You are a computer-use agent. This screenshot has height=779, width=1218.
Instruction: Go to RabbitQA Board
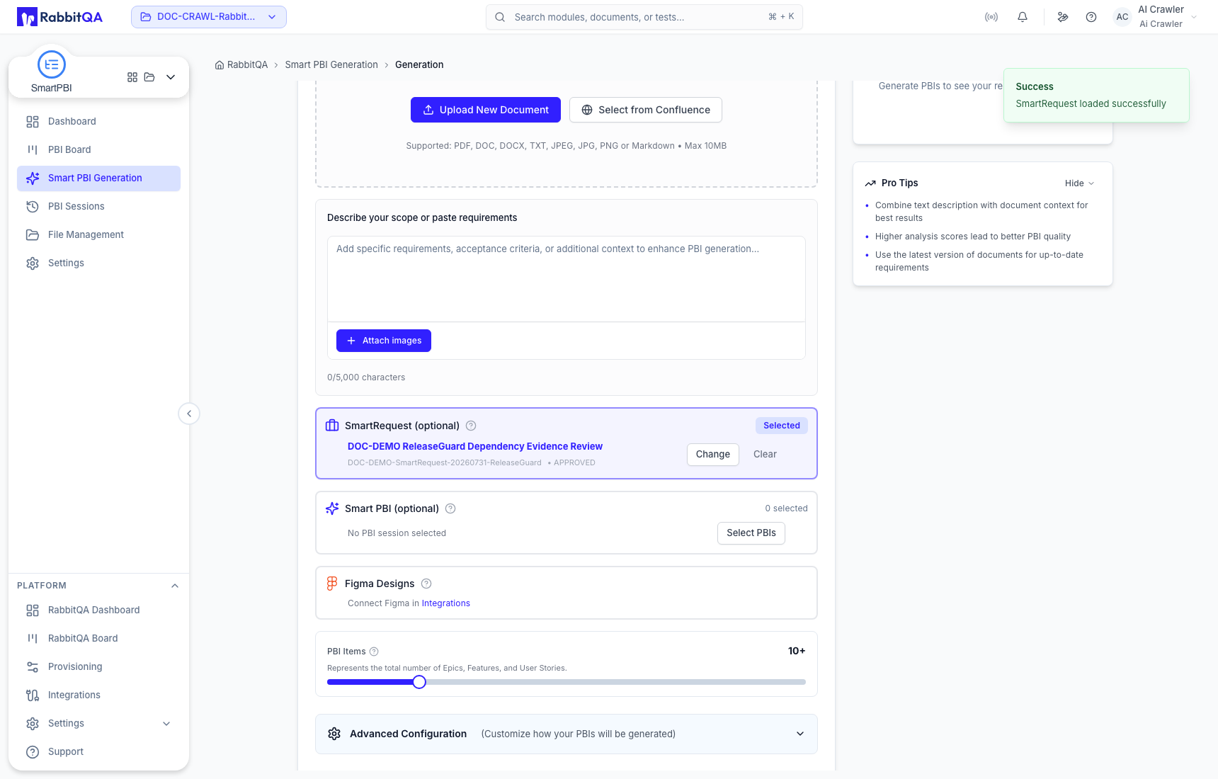pyautogui.click(x=99, y=639)
